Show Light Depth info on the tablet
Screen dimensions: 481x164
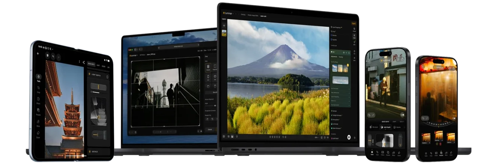tap(107, 77)
